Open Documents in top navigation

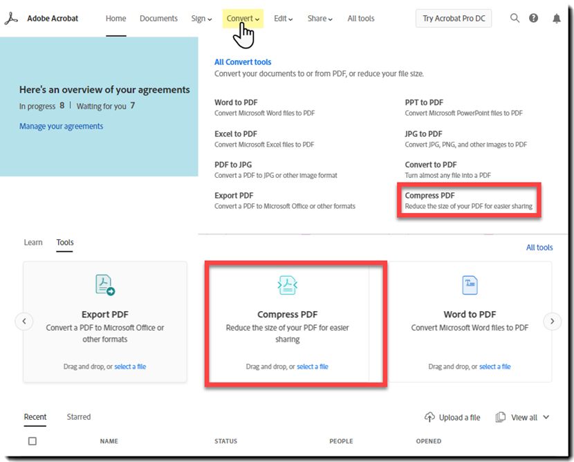(x=158, y=18)
